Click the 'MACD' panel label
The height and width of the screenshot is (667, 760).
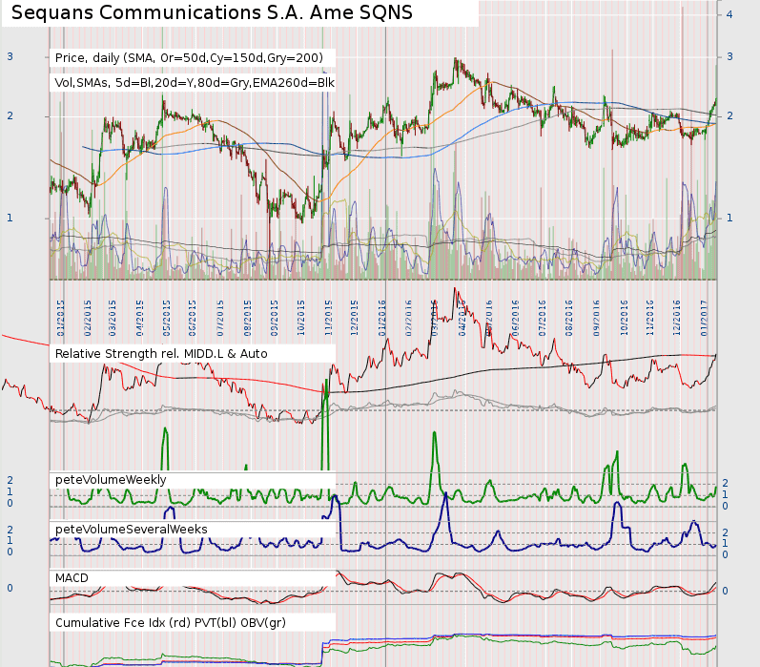click(x=72, y=578)
